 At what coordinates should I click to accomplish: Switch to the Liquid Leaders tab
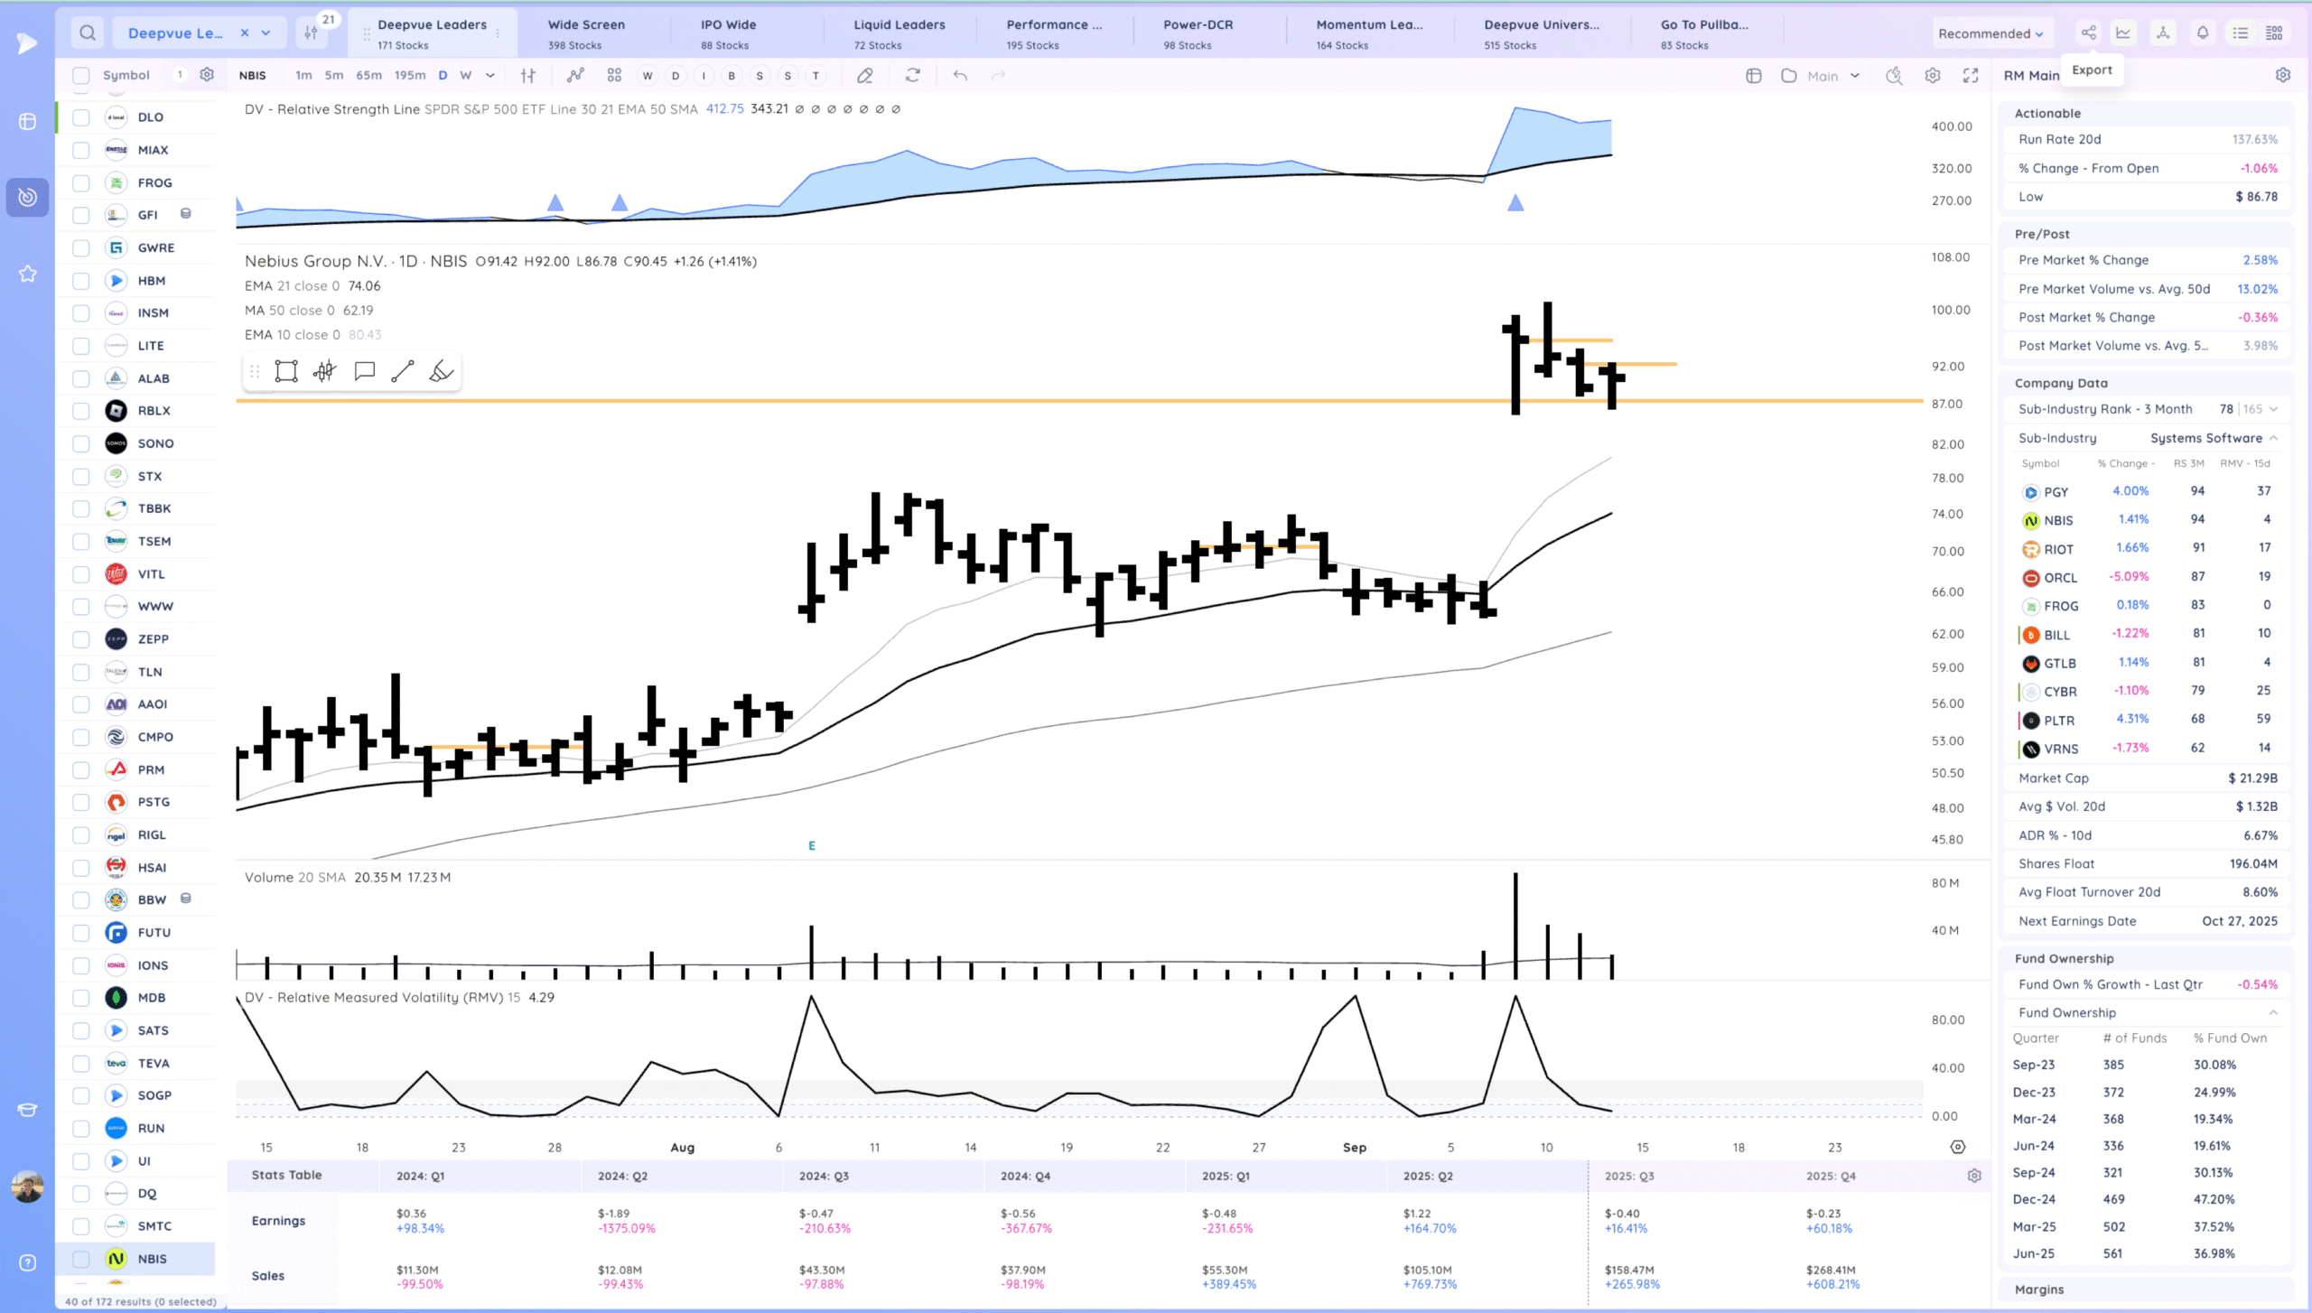click(x=900, y=33)
